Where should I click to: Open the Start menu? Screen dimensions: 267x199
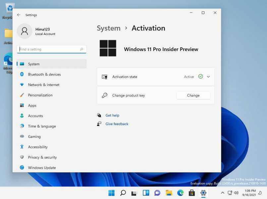point(111,193)
